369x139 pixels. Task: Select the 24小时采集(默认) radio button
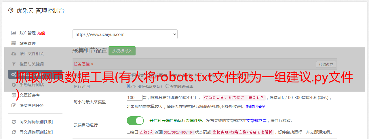tap(128, 86)
